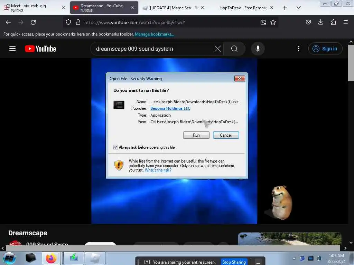This screenshot has width=354, height=265.
Task: Reload the current YouTube page
Action: coord(33,22)
